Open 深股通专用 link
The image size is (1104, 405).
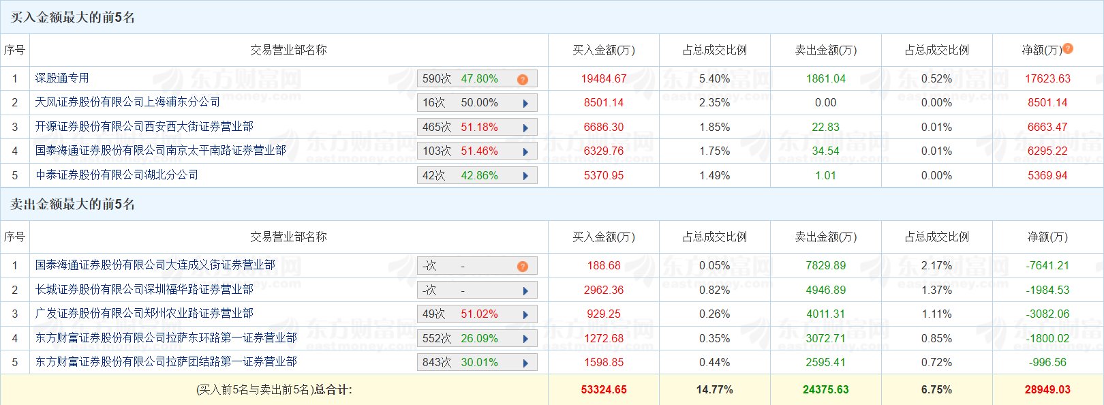[62, 78]
